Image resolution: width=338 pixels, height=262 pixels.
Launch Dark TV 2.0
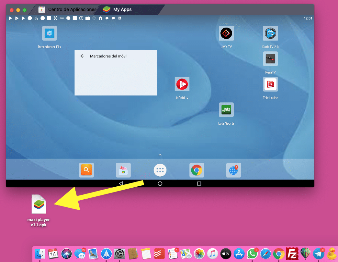click(270, 33)
